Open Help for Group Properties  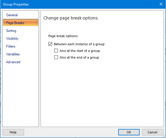(13, 132)
